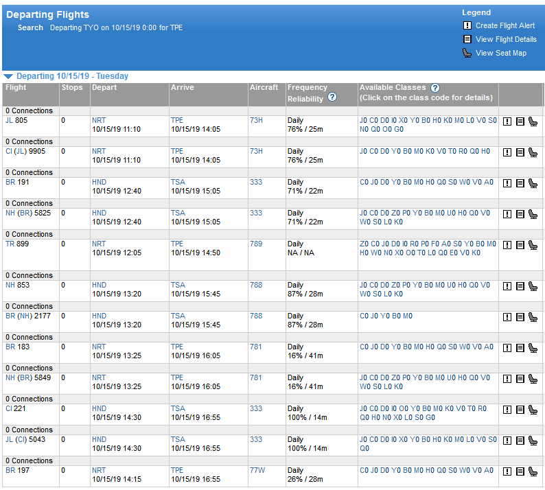Open aircraft 73H link for JL 805
This screenshot has height=490, width=545.
tap(256, 121)
